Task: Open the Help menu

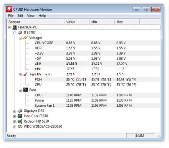Action: click(x=42, y=16)
